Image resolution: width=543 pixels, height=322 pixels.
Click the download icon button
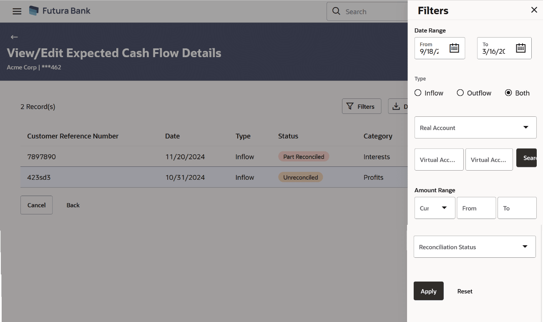coord(397,106)
